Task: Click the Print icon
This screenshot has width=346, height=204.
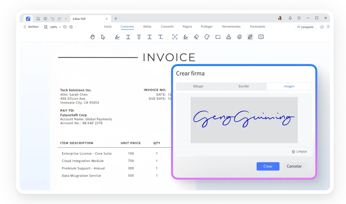Action: click(45, 18)
